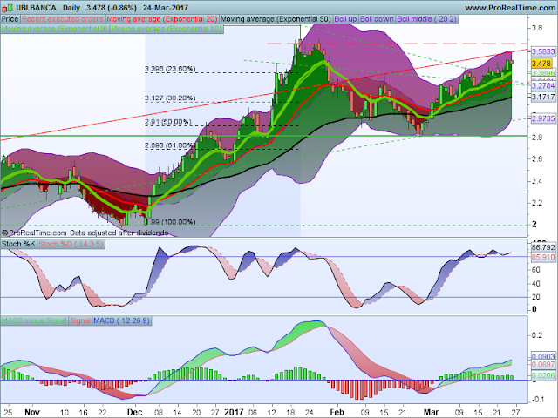Image resolution: width=558 pixels, height=418 pixels.
Task: Click the 3.1717 price axis tag
Action: [543, 97]
